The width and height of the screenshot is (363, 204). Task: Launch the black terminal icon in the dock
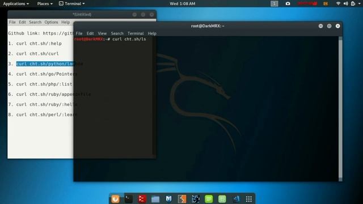click(129, 199)
